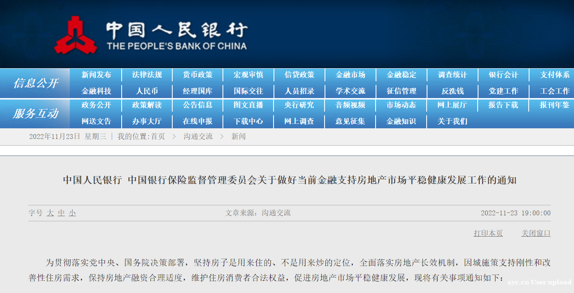Image resolution: width=574 pixels, height=293 pixels.
Task: Click the publish time 2022-11-23 19:00:00
Action: tap(516, 213)
